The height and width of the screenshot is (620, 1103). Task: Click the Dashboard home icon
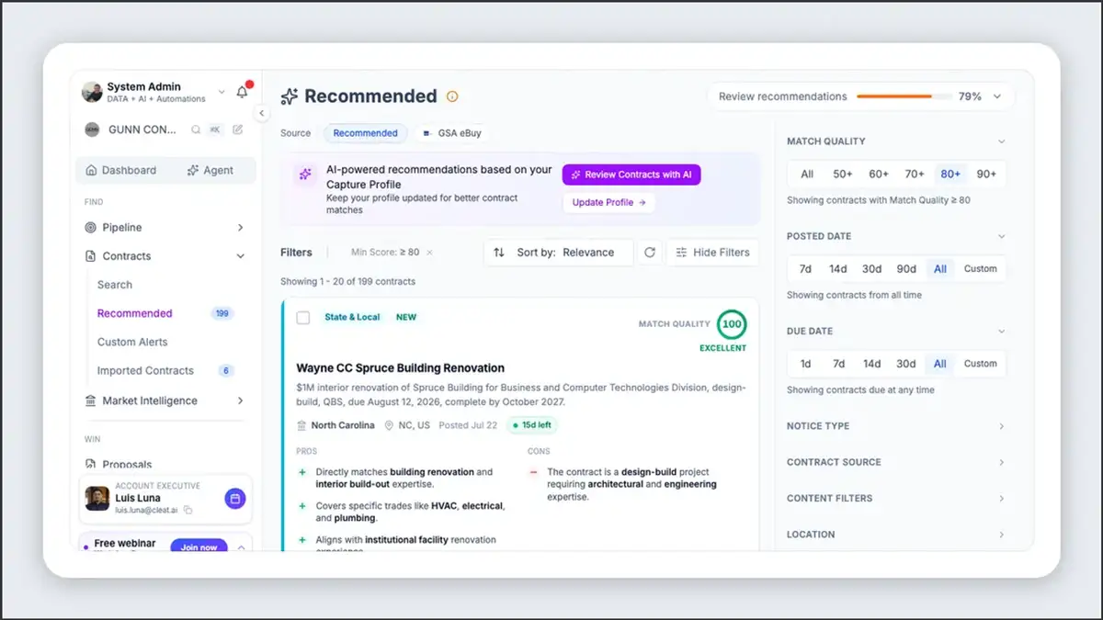click(91, 170)
